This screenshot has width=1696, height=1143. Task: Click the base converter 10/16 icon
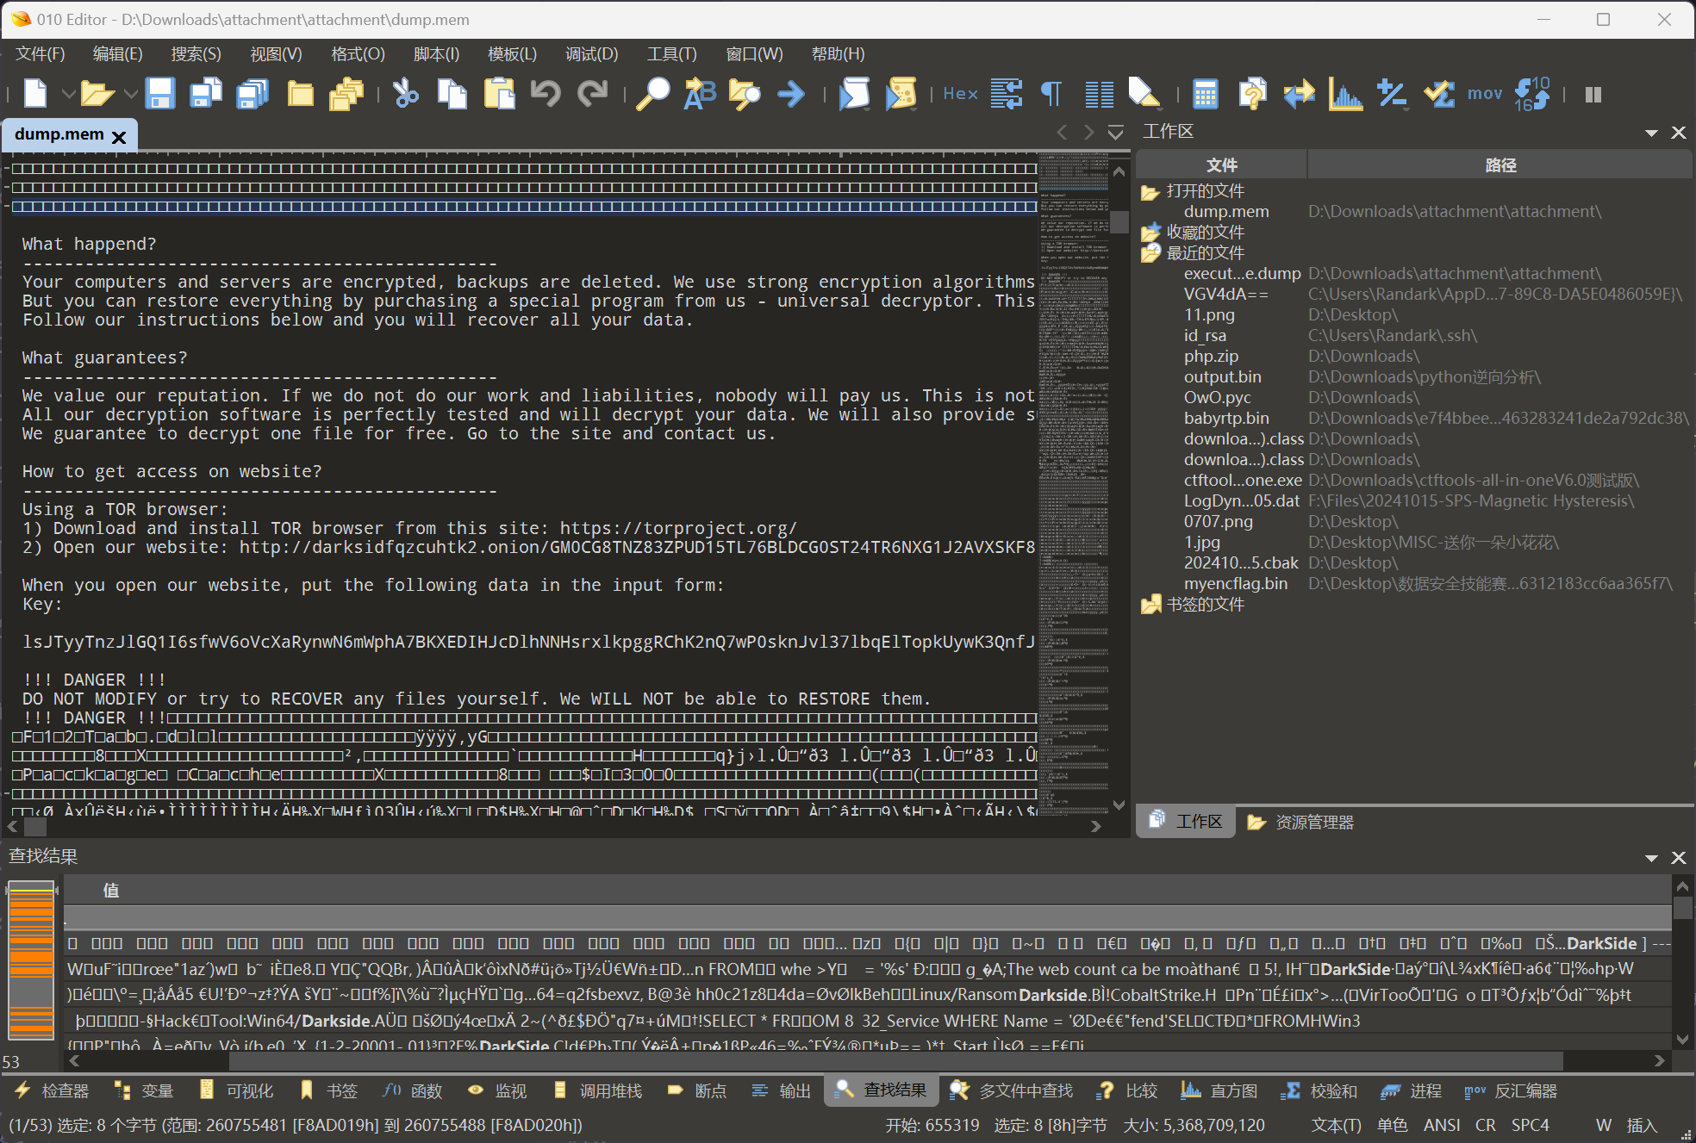[x=1531, y=93]
